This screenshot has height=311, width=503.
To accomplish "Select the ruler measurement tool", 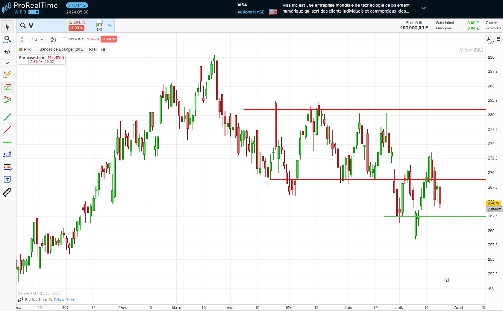I will (7, 192).
